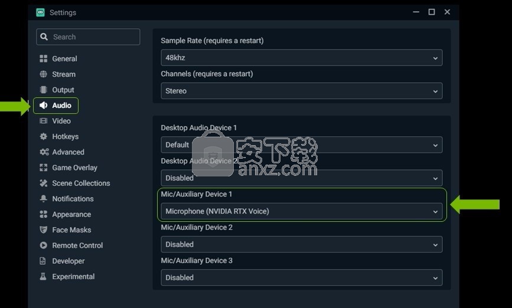The image size is (512, 308).
Task: Click the search magnifier icon
Action: pos(44,37)
